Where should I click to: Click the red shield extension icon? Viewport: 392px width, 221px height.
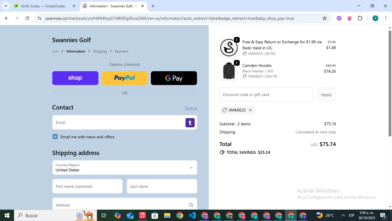pyautogui.click(x=349, y=18)
